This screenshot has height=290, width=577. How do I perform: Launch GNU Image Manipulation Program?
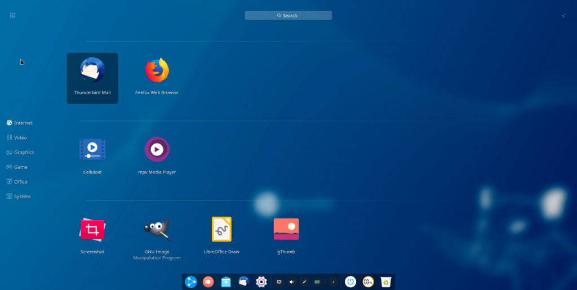[157, 238]
